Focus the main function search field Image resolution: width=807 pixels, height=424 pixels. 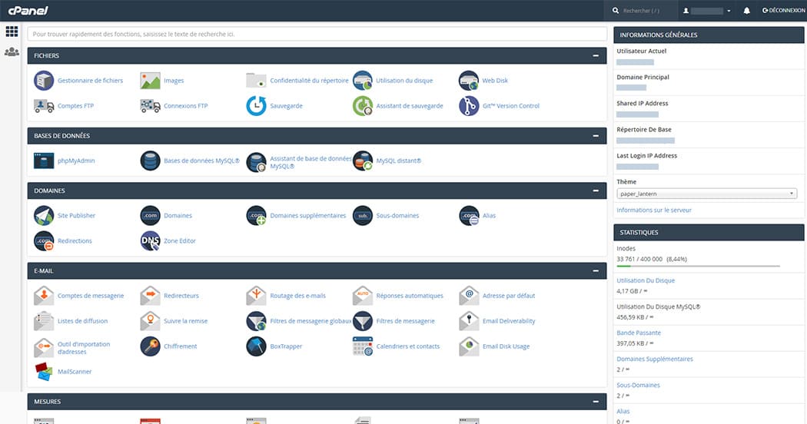pyautogui.click(x=317, y=34)
